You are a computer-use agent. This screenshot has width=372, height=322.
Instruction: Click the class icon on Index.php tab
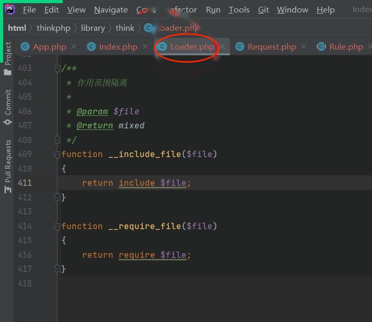[x=91, y=46]
